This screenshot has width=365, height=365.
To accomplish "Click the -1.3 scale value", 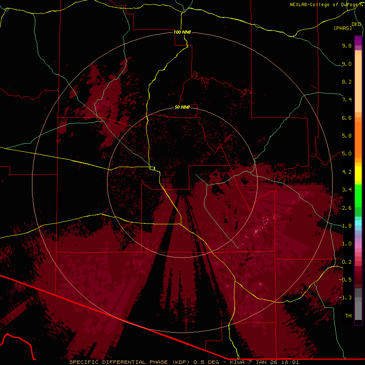I will [345, 298].
